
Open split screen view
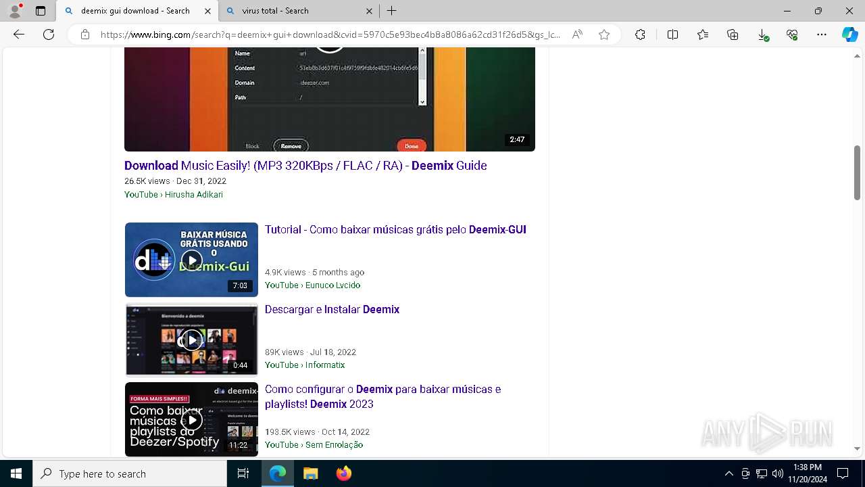tap(672, 34)
